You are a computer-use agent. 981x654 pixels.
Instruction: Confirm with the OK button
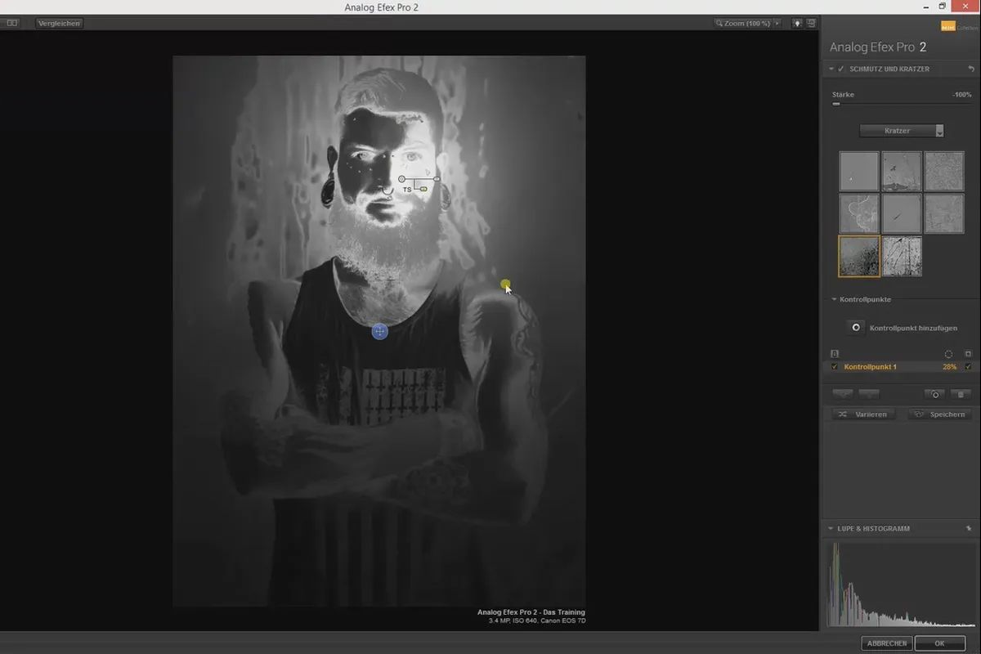940,643
